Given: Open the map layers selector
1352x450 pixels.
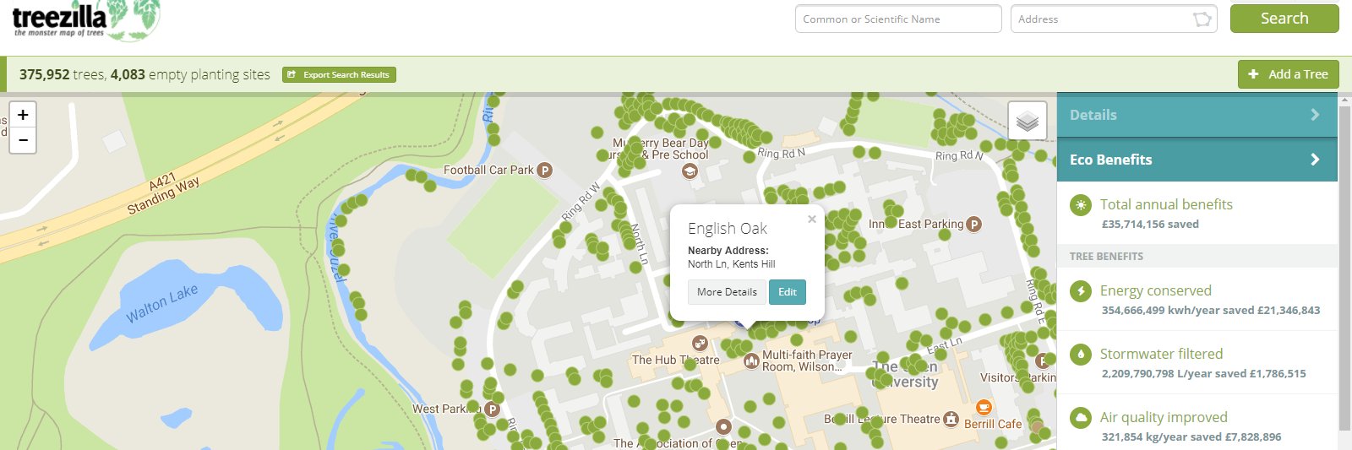Looking at the screenshot, I should [x=1028, y=122].
